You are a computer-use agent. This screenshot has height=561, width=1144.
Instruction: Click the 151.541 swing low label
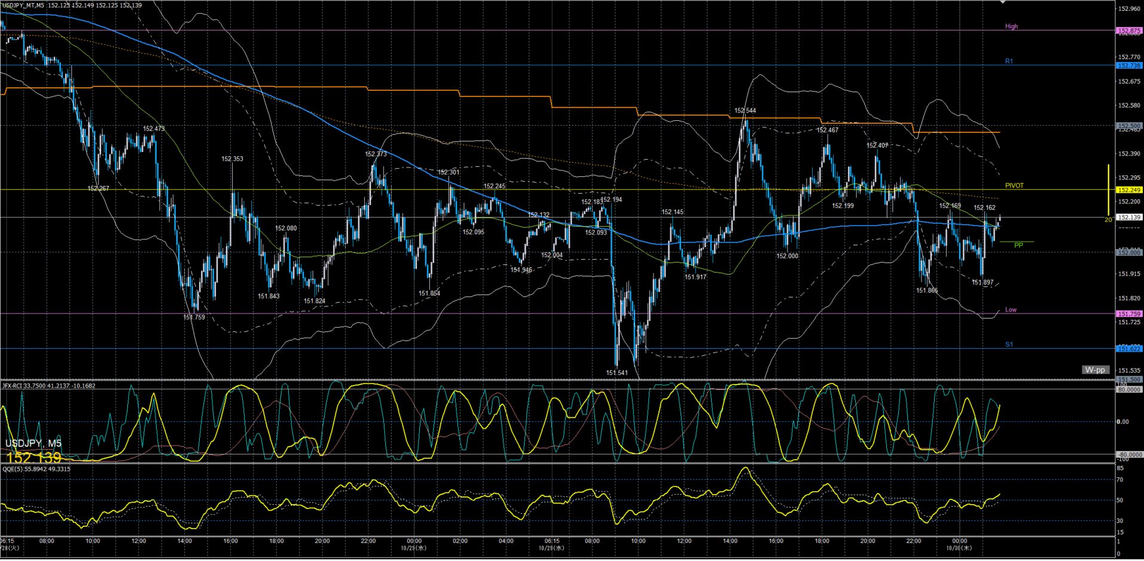(617, 373)
